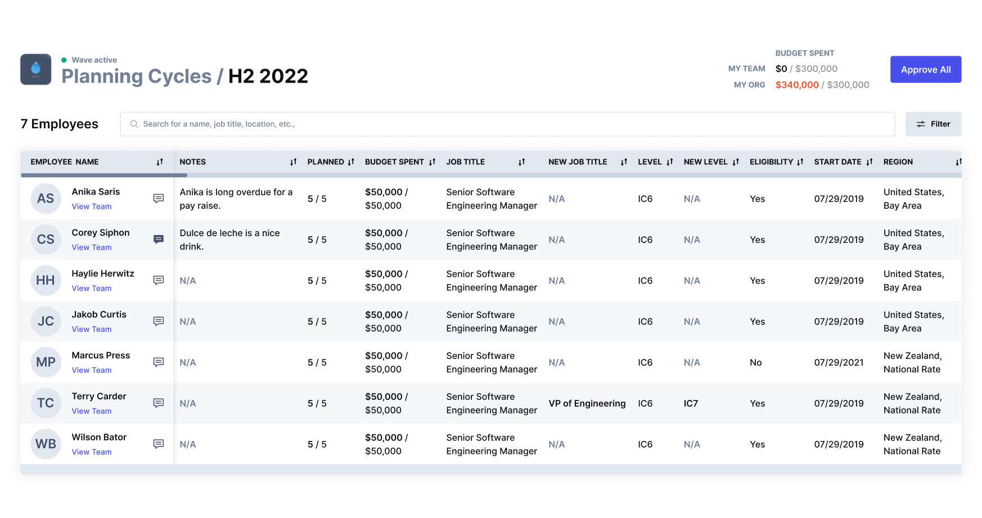982x518 pixels.
Task: Sort the table by Budget Spent
Action: (432, 162)
